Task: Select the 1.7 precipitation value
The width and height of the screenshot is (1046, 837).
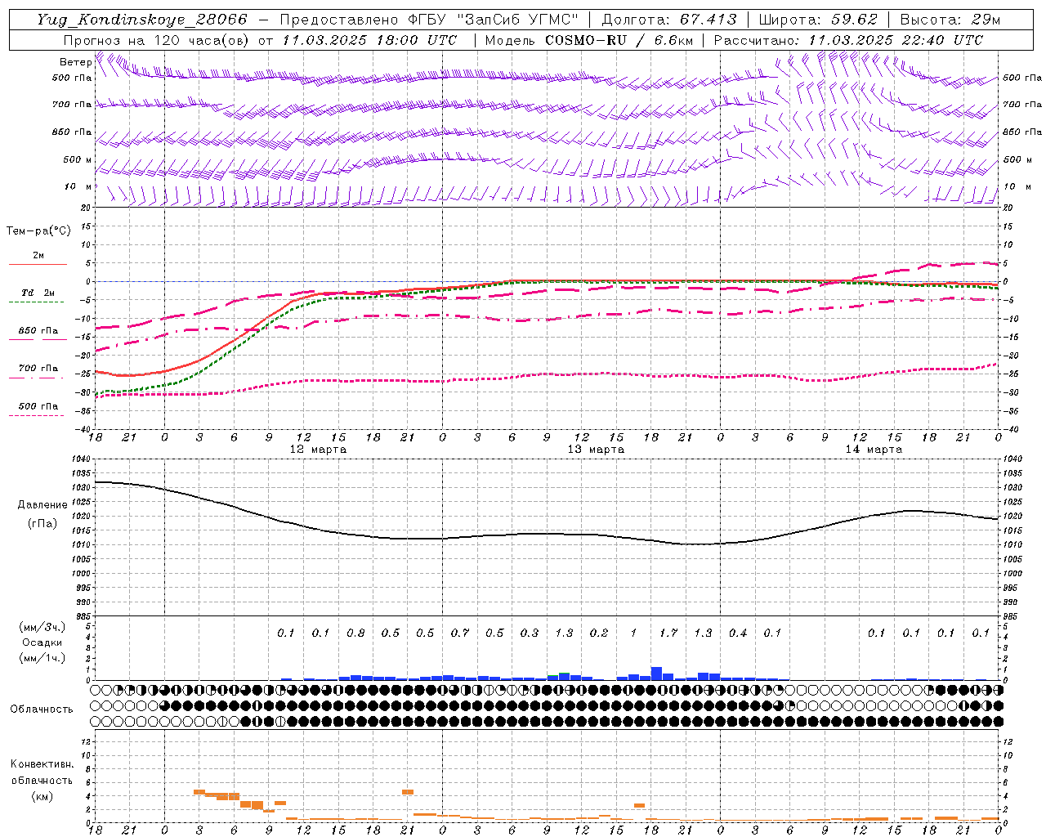Action: 668,633
